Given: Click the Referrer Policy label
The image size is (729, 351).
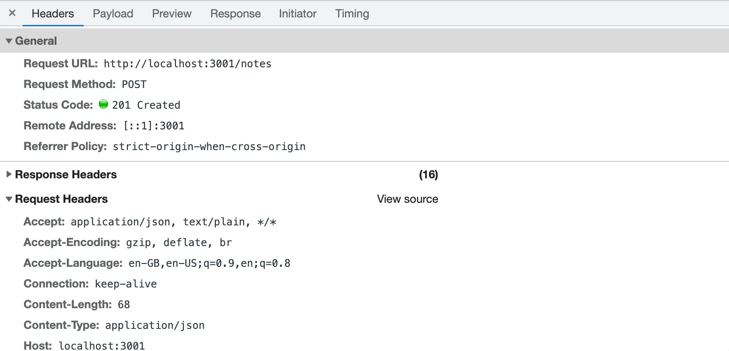Looking at the screenshot, I should (x=66, y=146).
